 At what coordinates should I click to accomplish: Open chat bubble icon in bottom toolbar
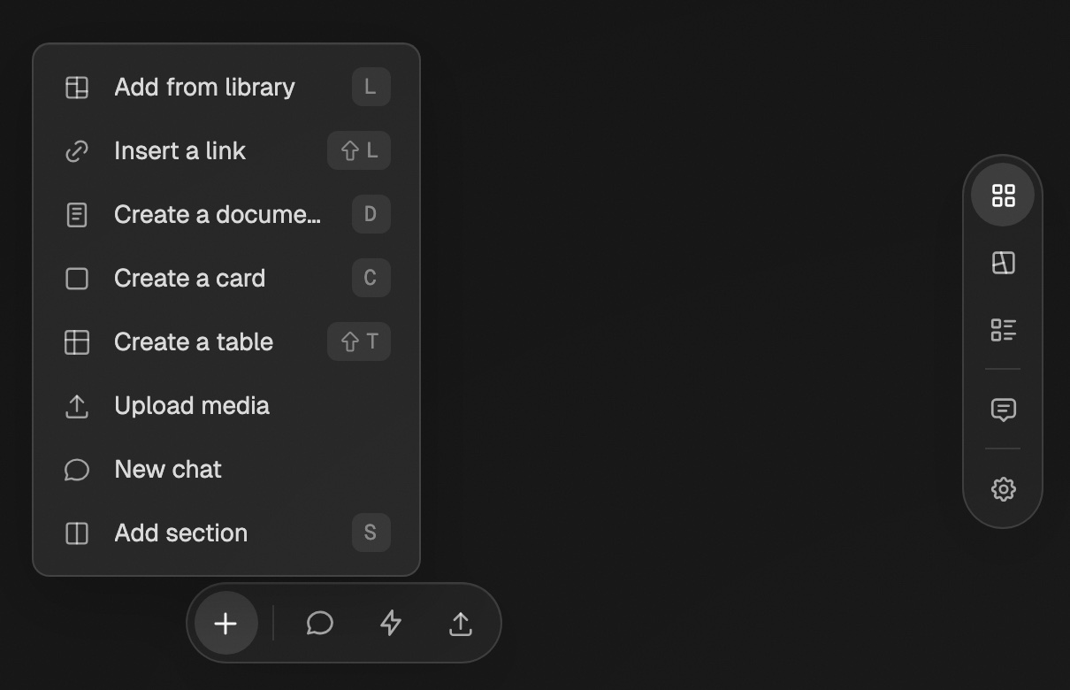[x=319, y=623]
